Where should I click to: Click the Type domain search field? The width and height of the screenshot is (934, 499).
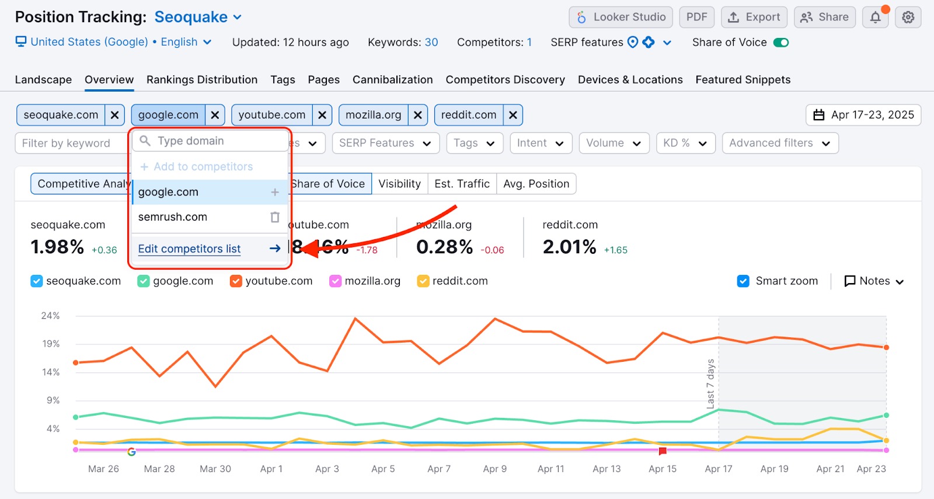216,141
